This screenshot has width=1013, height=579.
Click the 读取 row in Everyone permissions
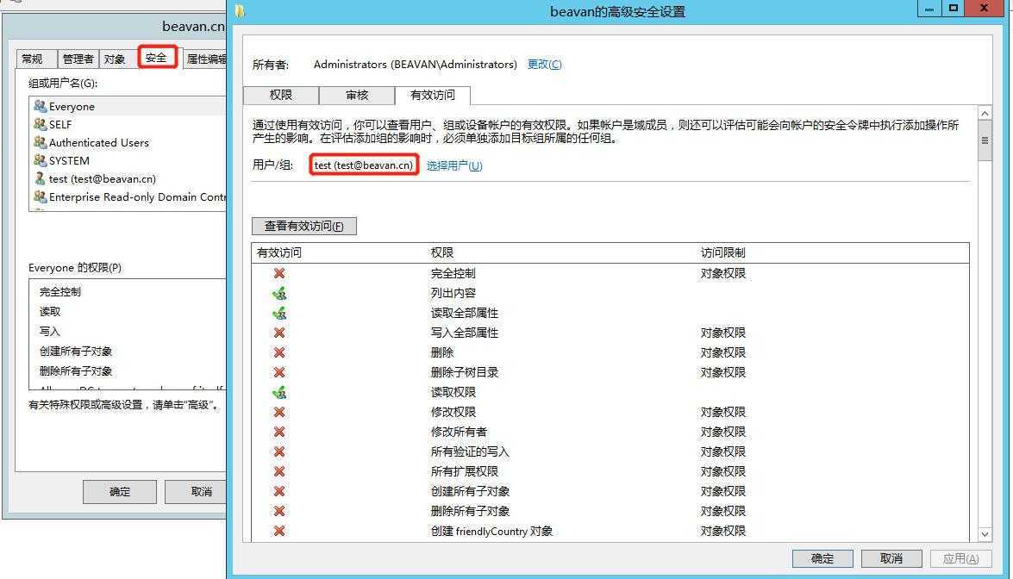click(x=128, y=312)
